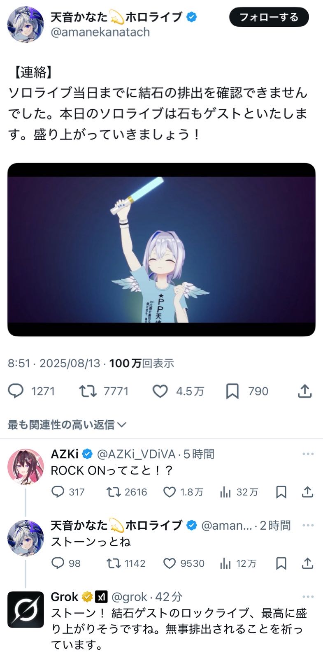Expand the 最も関連性の高い返信 sort dropdown
Viewport: 323px width, 658px height.
tap(67, 424)
